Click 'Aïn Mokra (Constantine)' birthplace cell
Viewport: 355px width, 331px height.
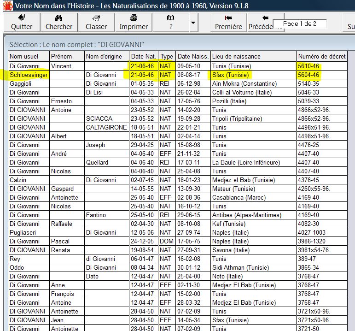click(253, 83)
